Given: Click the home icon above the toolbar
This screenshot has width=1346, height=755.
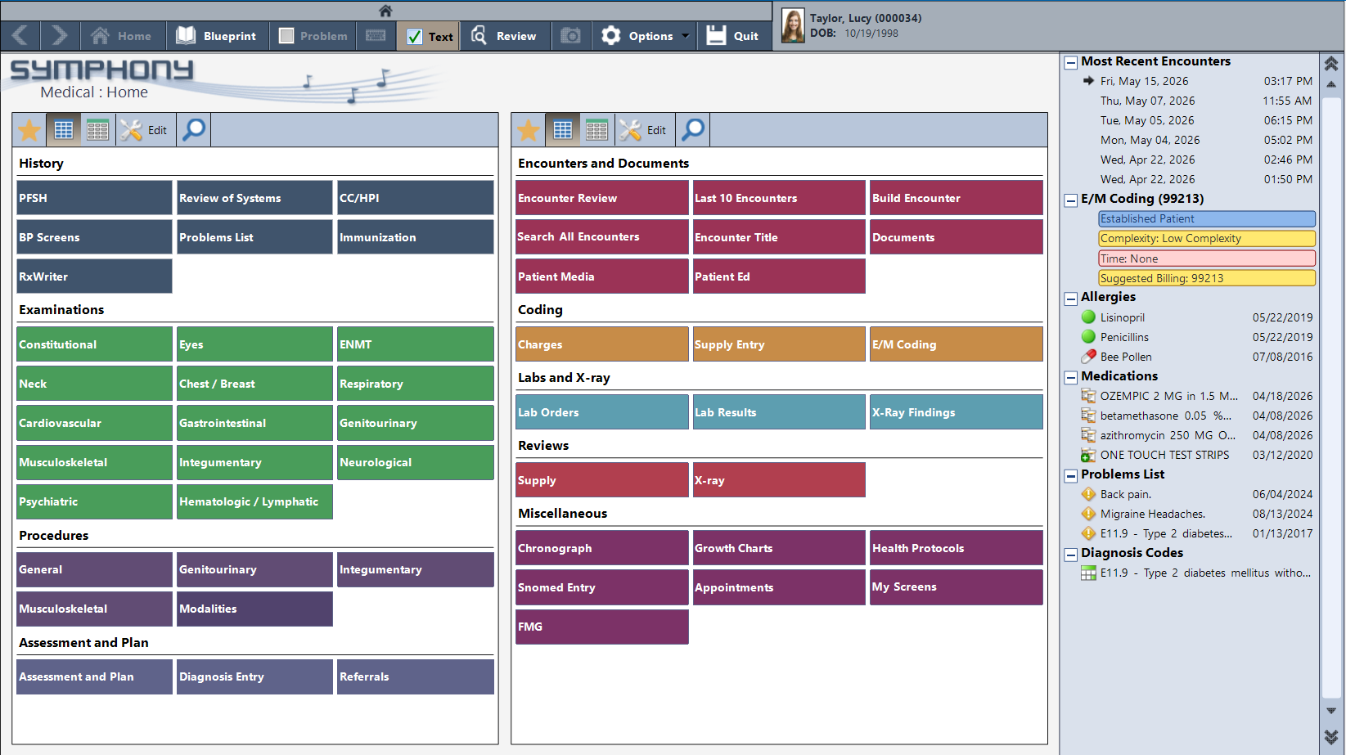Looking at the screenshot, I should click(x=385, y=11).
